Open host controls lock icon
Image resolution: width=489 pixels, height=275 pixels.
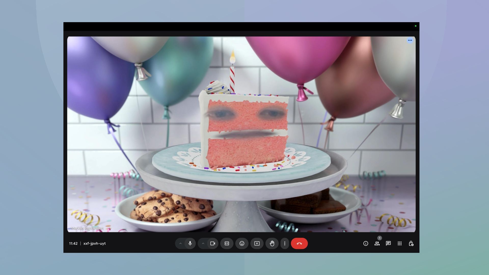tap(411, 243)
